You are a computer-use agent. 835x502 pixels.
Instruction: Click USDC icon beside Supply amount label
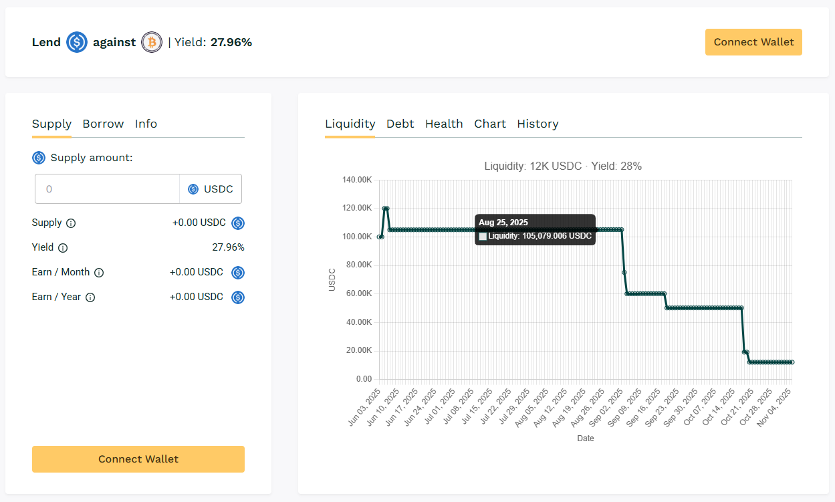point(39,158)
